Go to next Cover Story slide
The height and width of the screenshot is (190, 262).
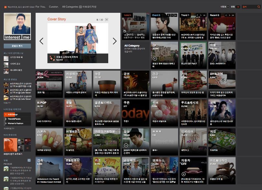click(x=115, y=41)
